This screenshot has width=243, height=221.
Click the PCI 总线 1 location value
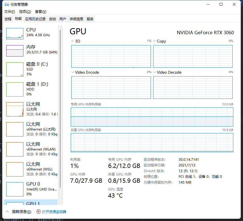pyautogui.click(x=200, y=177)
